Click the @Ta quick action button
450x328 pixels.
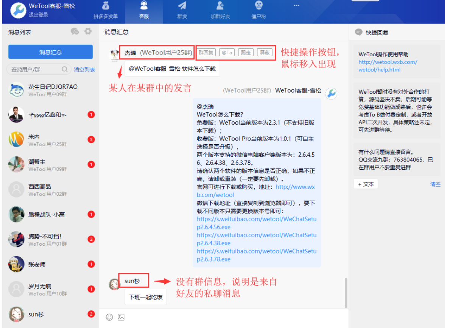pyautogui.click(x=227, y=53)
